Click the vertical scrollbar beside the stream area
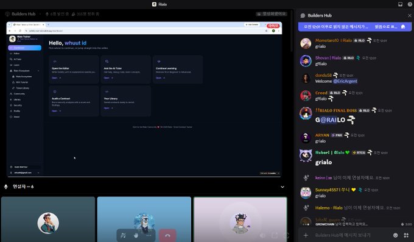The image size is (414, 242). click(292, 32)
